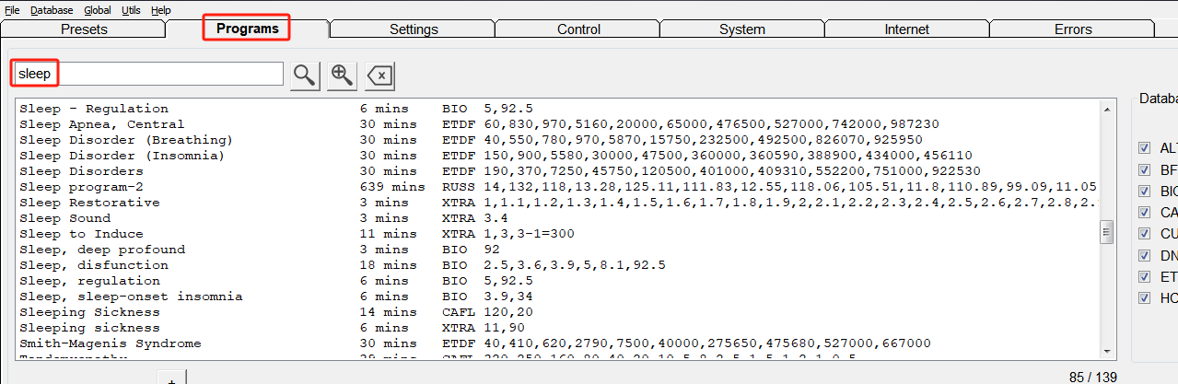
Task: Toggle the database checkbox beginning with CU
Action: 1145,233
